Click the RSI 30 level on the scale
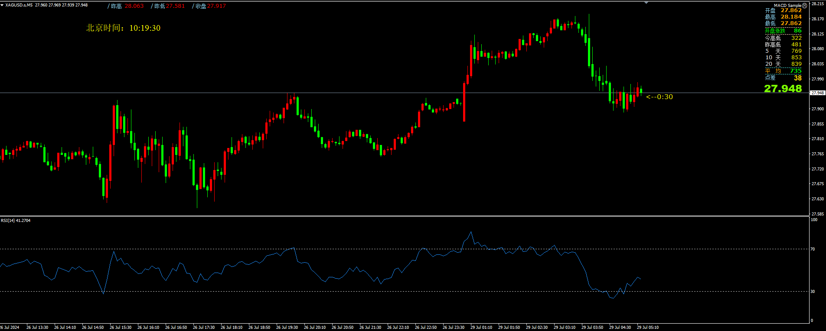Viewport: 826px width, 331px height. pos(813,292)
